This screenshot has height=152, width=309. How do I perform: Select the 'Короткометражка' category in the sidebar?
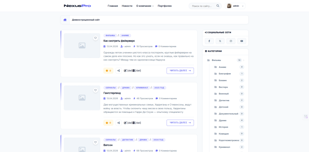tap(229, 140)
